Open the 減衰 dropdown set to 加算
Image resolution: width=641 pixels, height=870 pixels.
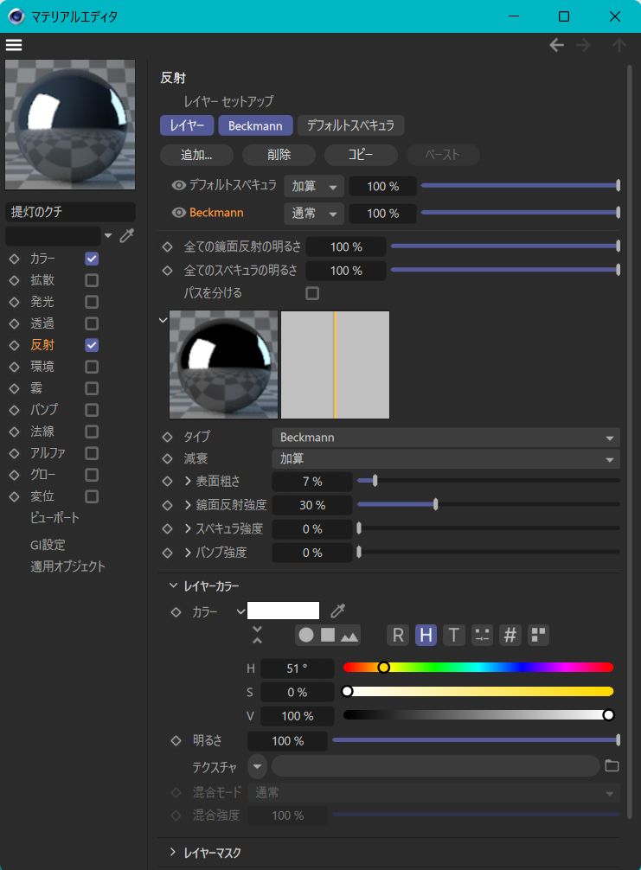445,459
